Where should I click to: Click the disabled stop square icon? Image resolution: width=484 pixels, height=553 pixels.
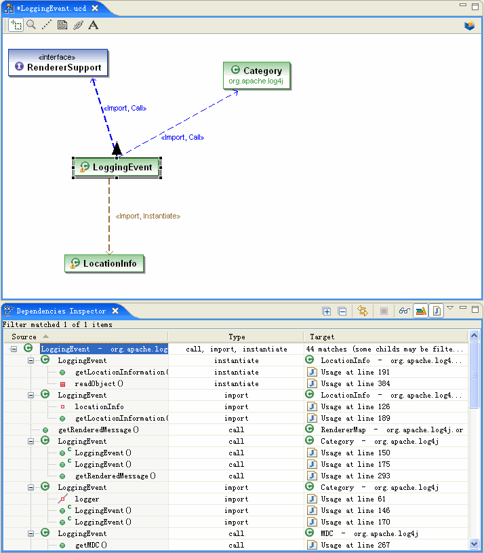coord(384,311)
